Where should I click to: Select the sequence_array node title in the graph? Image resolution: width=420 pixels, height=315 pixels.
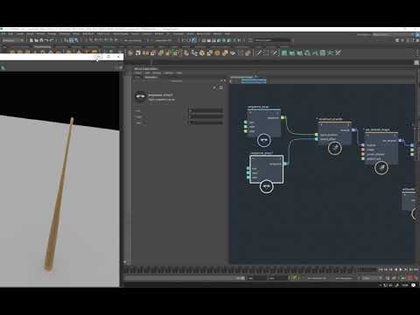pyautogui.click(x=258, y=107)
